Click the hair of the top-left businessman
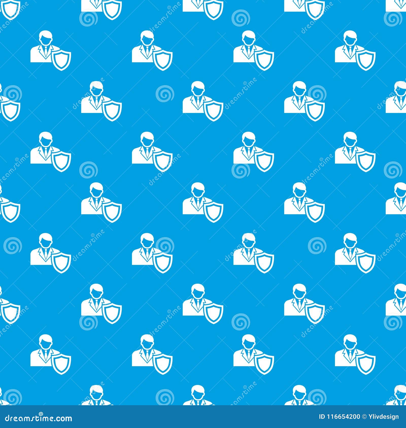 tap(45, 34)
